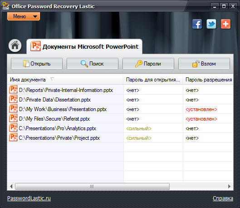Click PowerPoint icon for Referat.pptx

click(13, 118)
